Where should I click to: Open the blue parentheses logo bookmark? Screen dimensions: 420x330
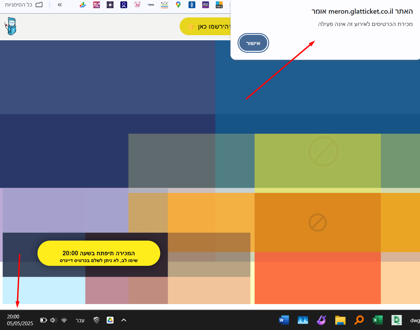(x=192, y=5)
